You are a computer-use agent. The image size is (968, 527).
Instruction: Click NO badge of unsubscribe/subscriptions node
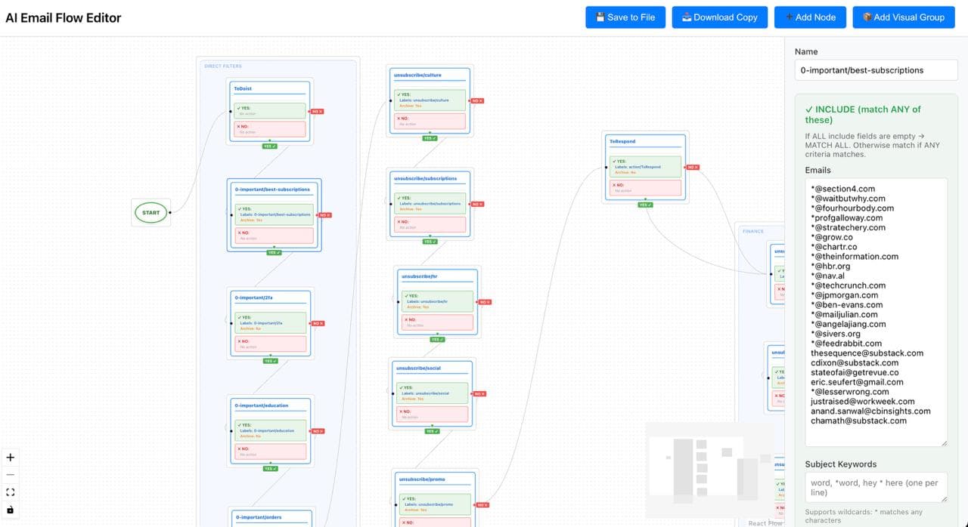click(x=477, y=204)
